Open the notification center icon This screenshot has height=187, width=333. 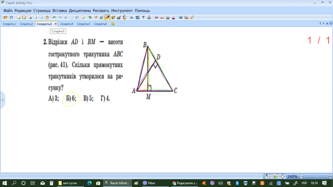[x=324, y=183]
